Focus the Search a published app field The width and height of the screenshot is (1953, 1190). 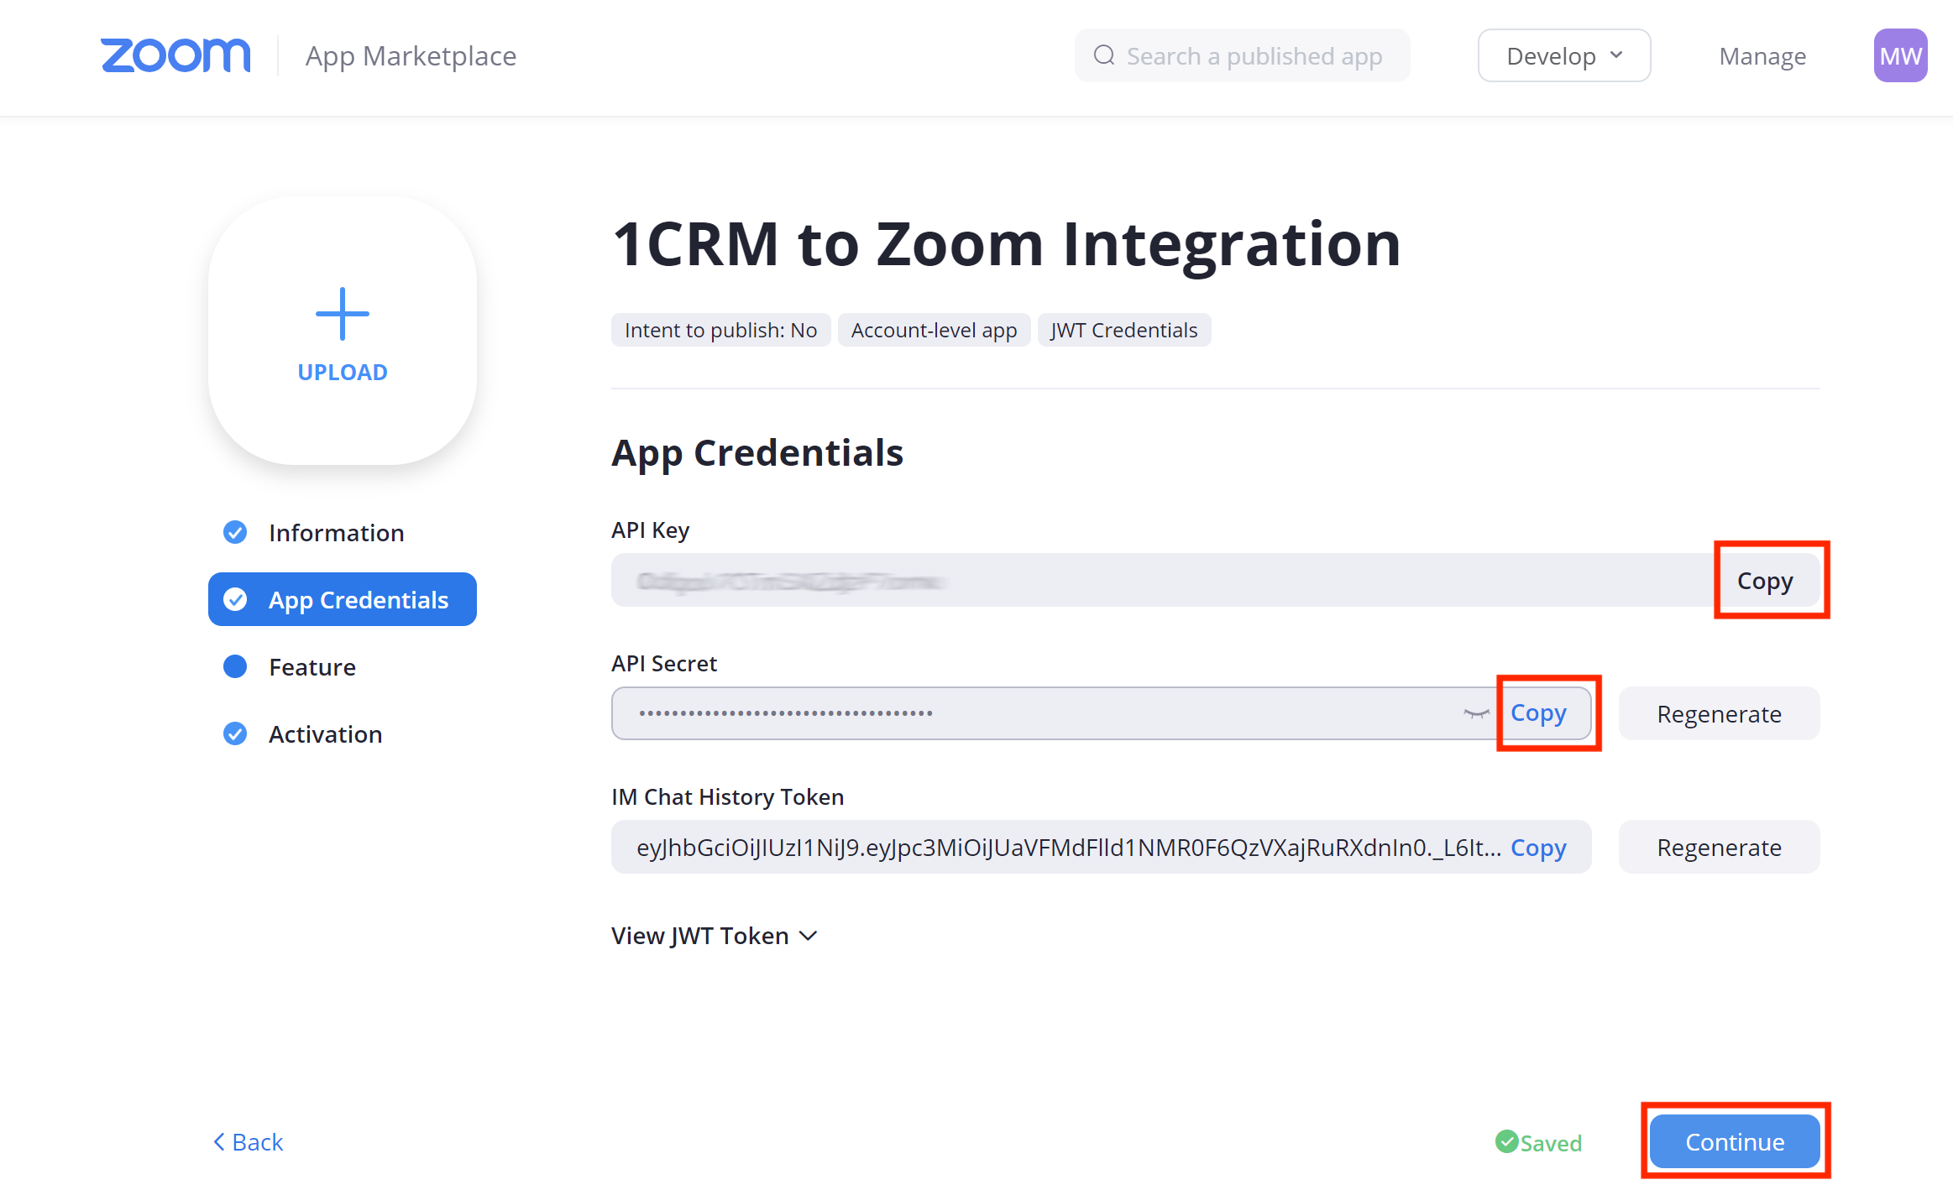[x=1242, y=55]
